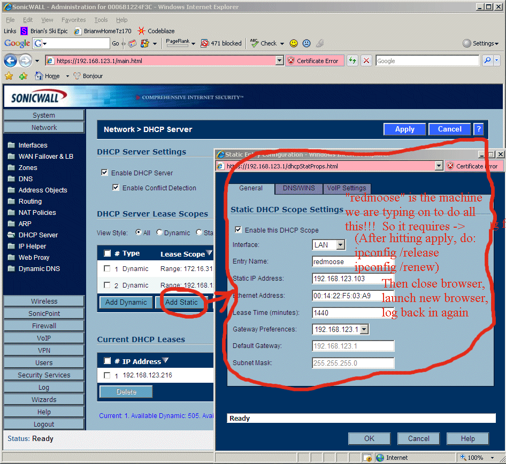Check the 192.168.123.216 lease checkbox

coord(107,375)
